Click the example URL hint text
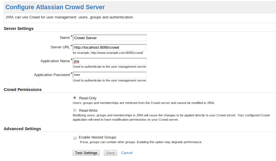The image size is (276, 161). click(x=108, y=53)
